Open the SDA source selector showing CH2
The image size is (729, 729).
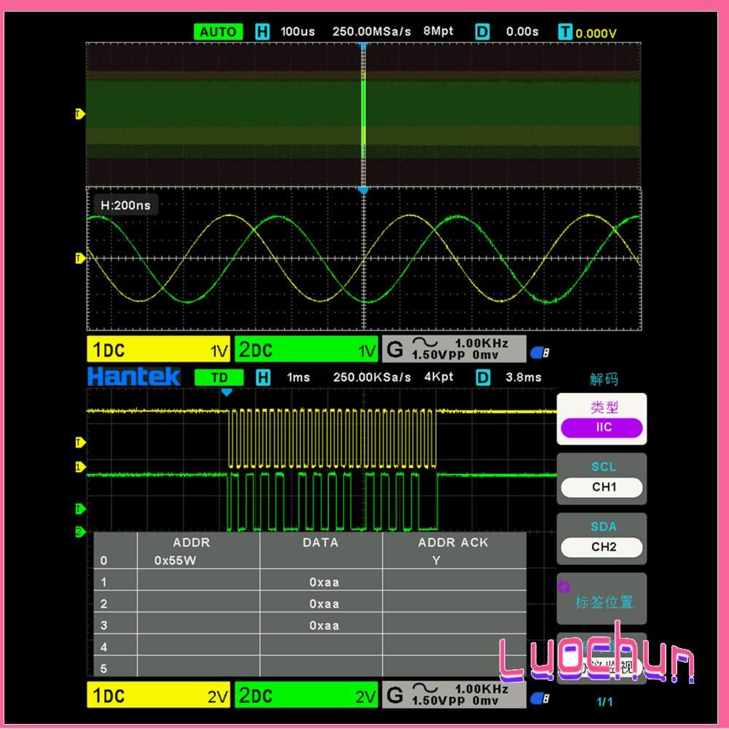click(601, 539)
